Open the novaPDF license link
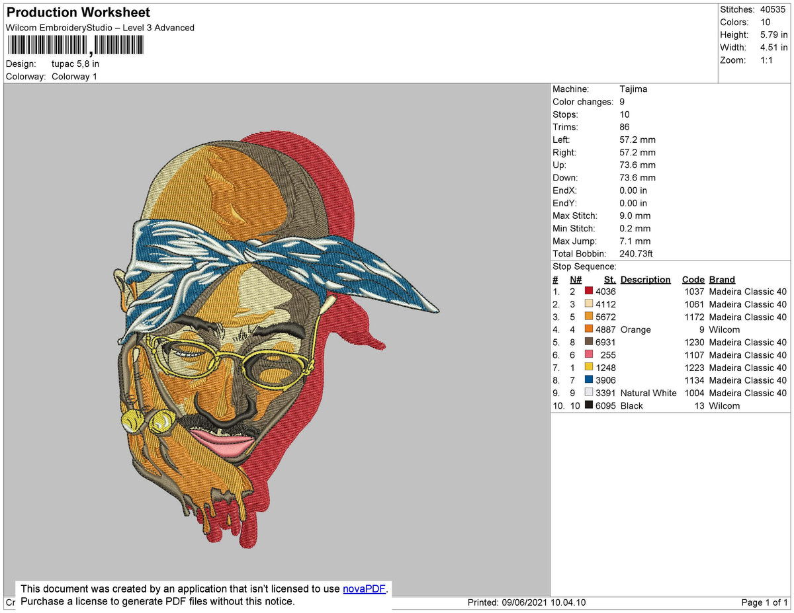 click(x=363, y=589)
